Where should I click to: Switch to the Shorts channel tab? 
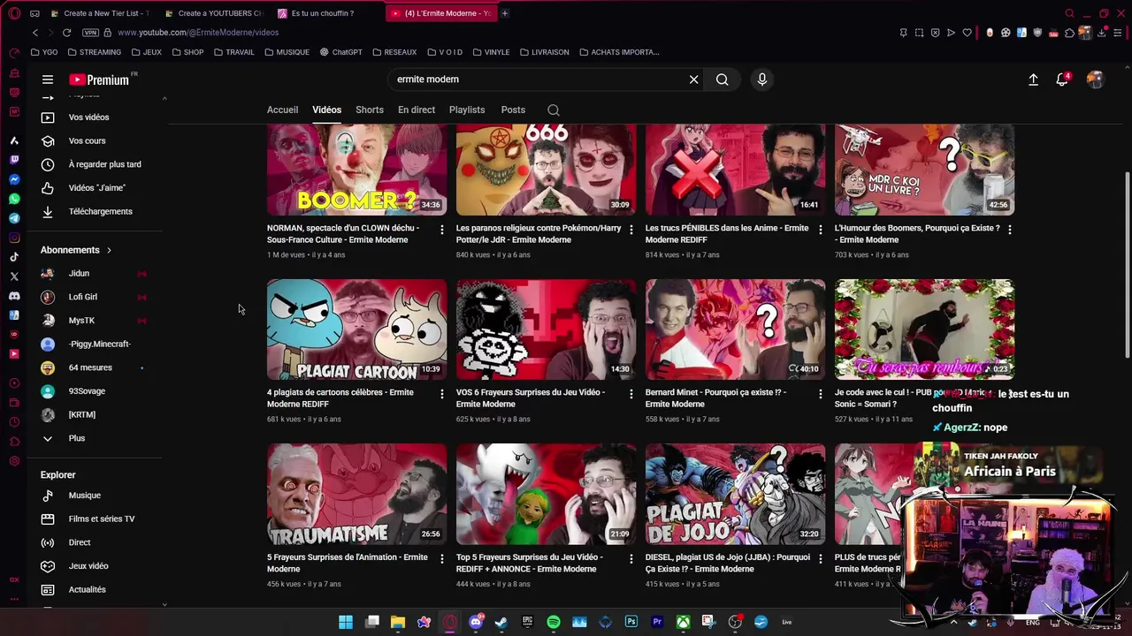[370, 110]
